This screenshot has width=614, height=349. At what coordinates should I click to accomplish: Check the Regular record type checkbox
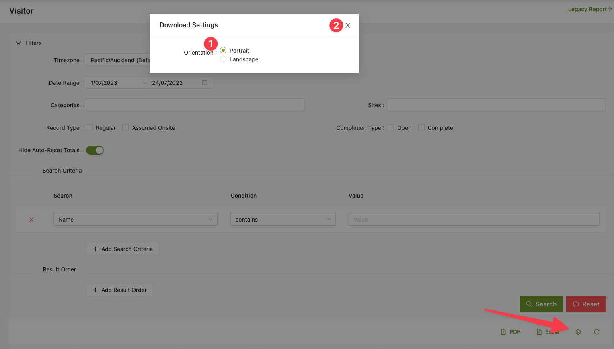click(90, 128)
